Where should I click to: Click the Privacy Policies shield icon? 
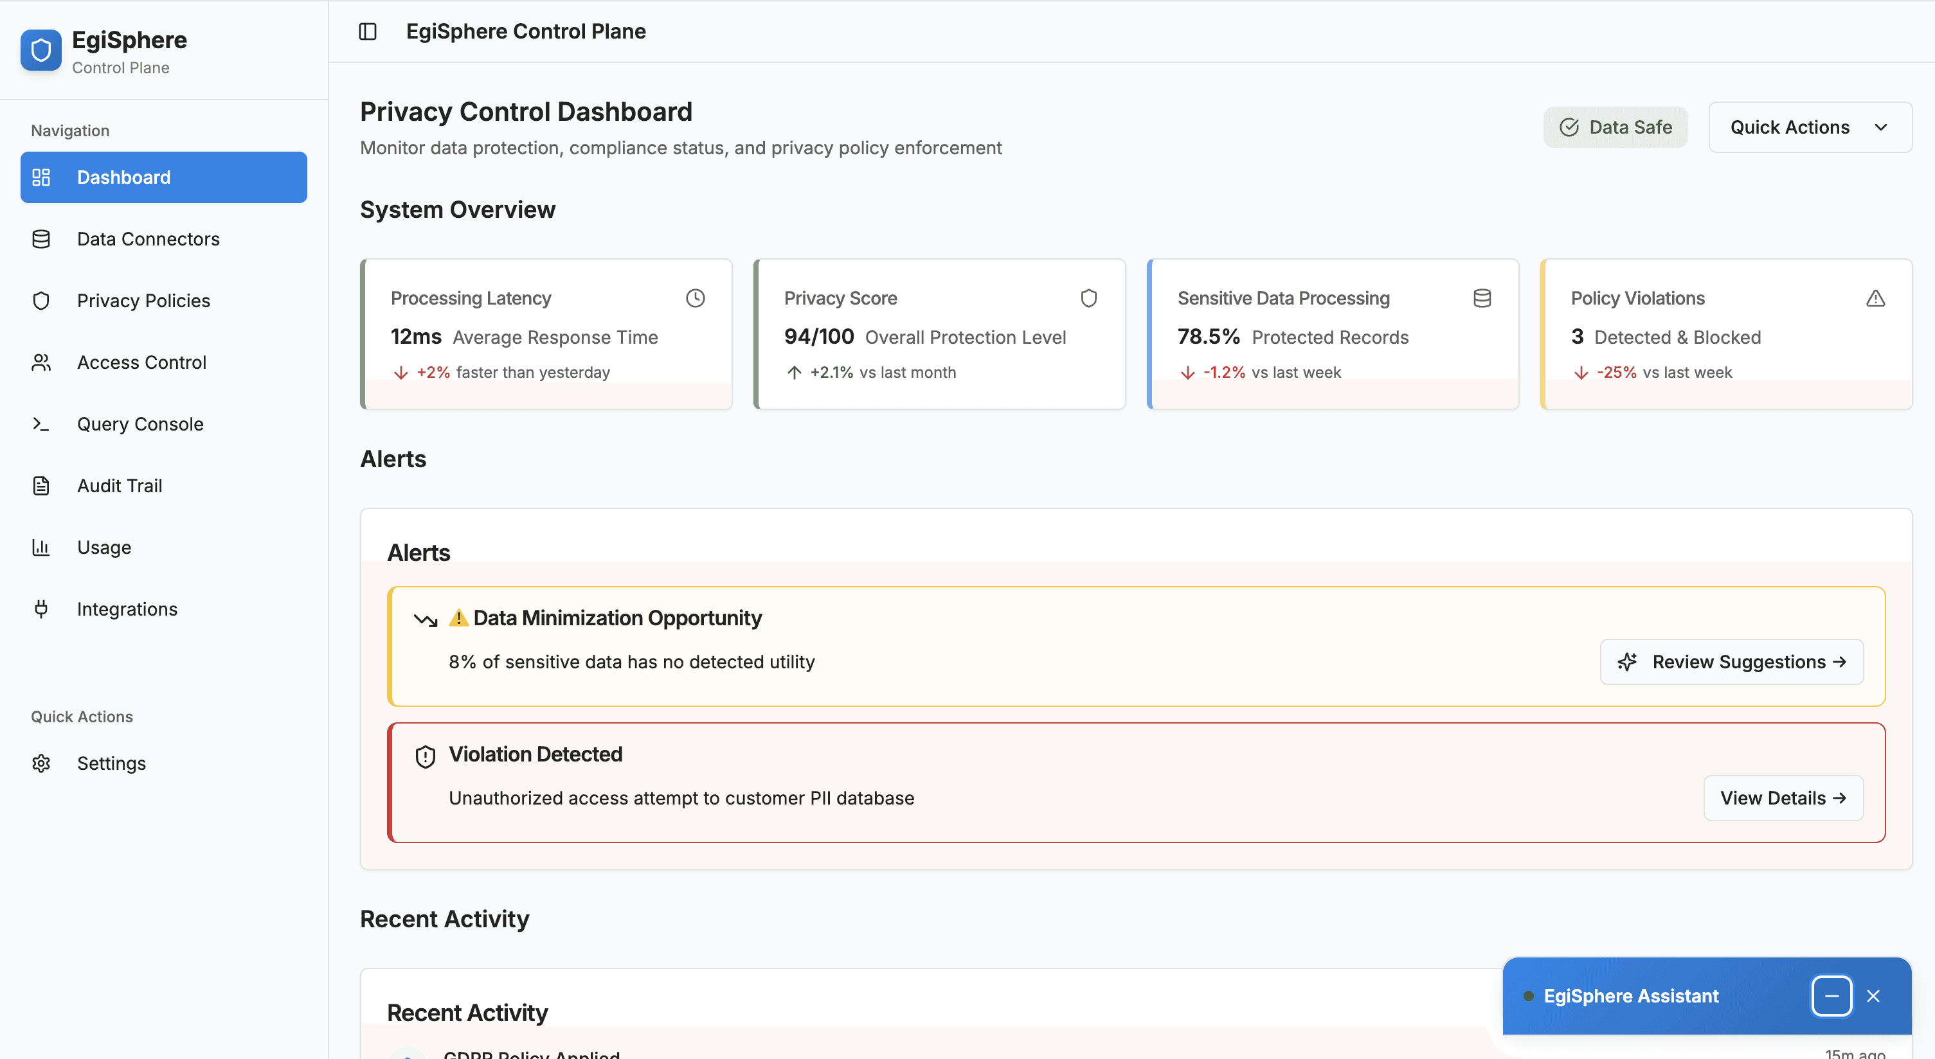pyautogui.click(x=41, y=301)
